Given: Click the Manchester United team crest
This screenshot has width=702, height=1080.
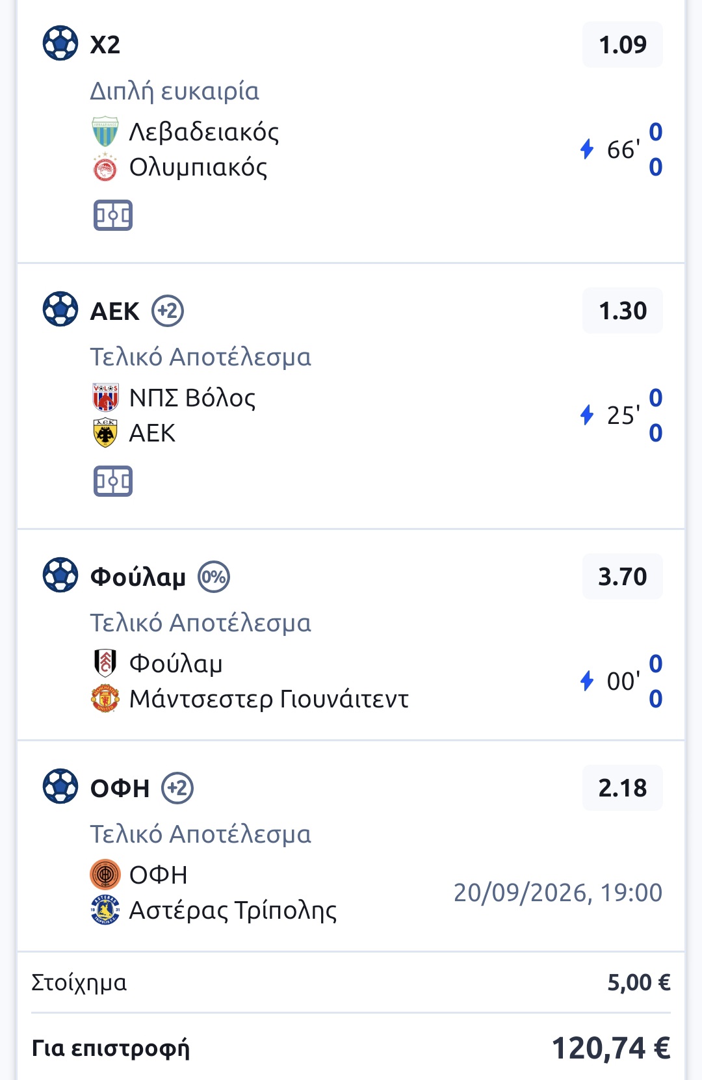Looking at the screenshot, I should click(105, 698).
